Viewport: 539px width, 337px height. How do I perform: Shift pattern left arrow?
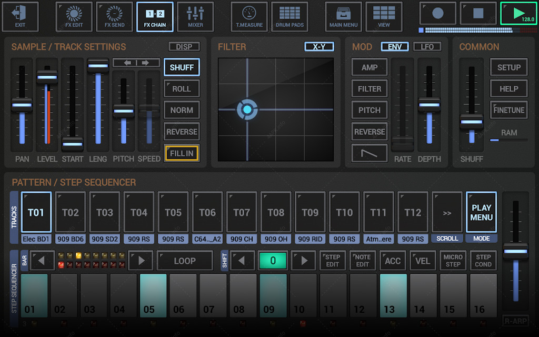[242, 261]
